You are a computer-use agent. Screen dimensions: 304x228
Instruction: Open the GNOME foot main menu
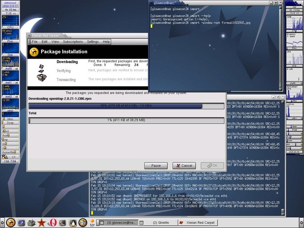click(11, 222)
